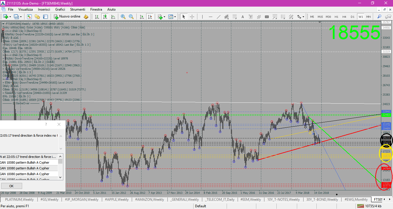The height and width of the screenshot is (209, 393).
Task: Select the rectangle shape tool
Action: [x=267, y=17]
